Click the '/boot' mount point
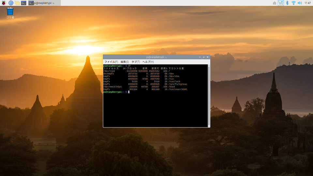Viewport: 313px width, 176px height. click(x=172, y=87)
